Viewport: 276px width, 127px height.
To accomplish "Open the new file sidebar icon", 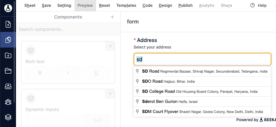I will click(8, 24).
